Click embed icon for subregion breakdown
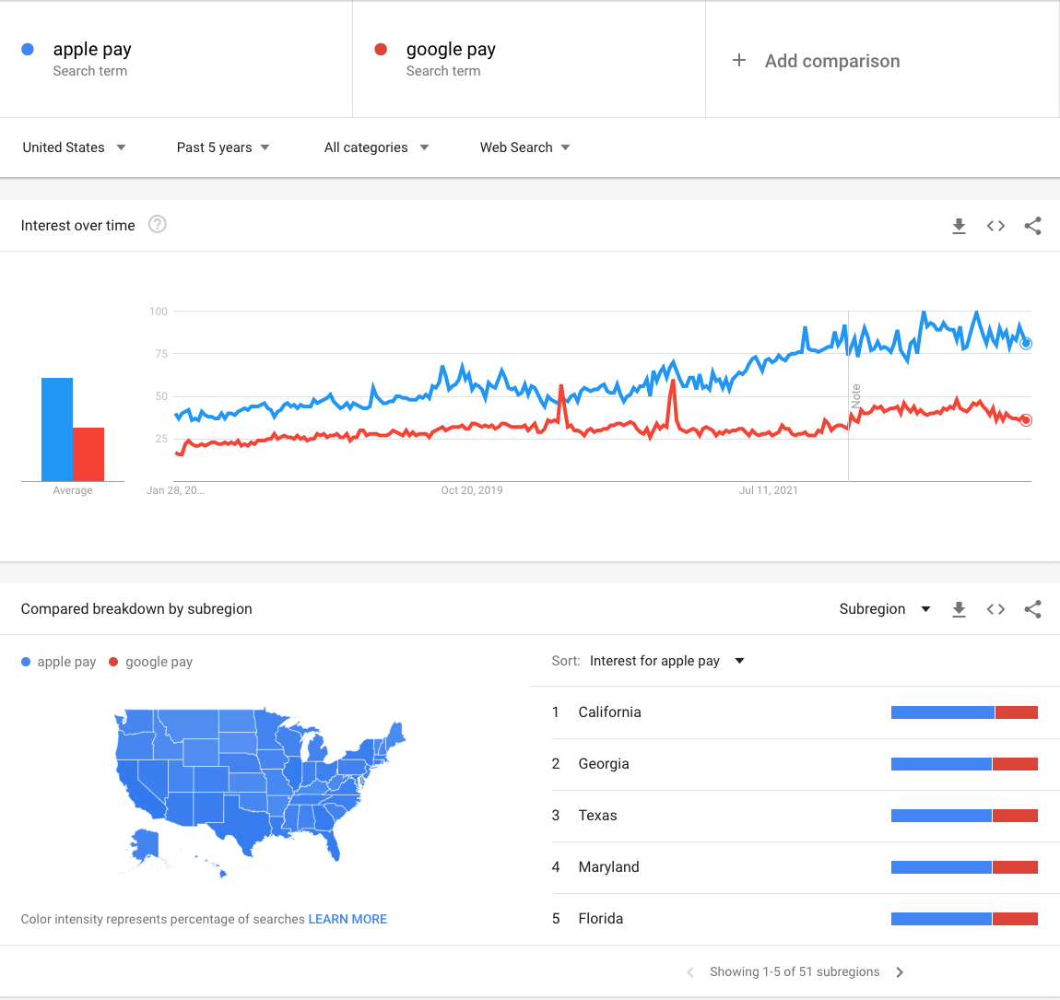Viewport: 1060px width, 1000px height. point(995,609)
